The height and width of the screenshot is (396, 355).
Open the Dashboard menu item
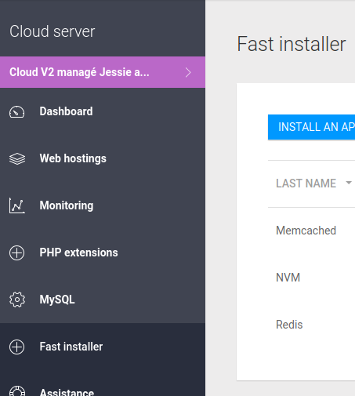pos(103,111)
